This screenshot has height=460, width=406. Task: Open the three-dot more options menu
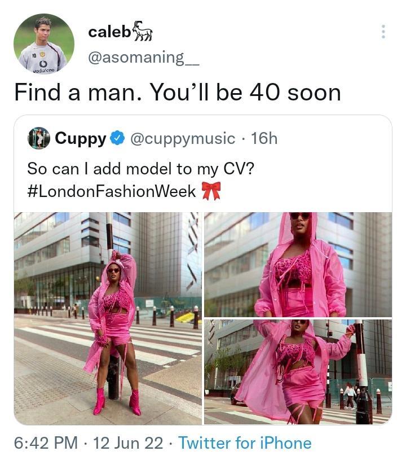383,32
